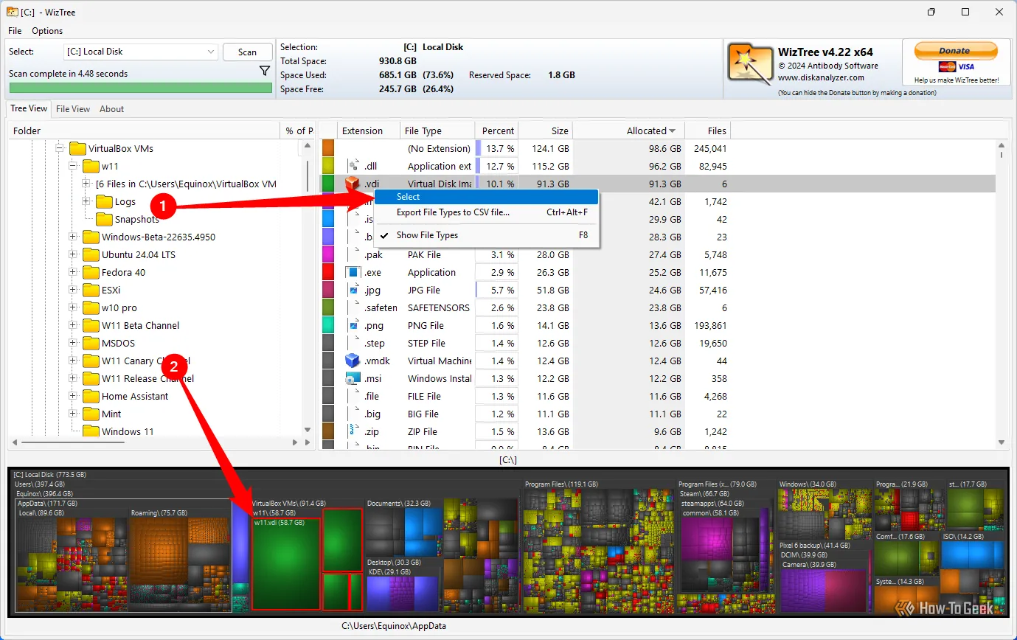Switch to the File View tab
Screen dimensions: 1017x640
[72, 109]
